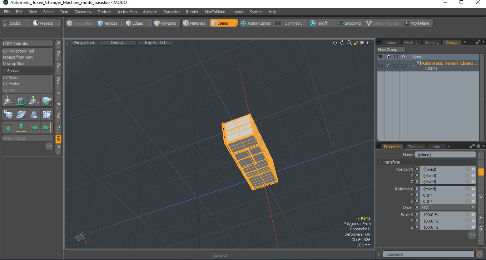Click the UV Relax button
The width and height of the screenshot is (486, 260).
point(28,78)
